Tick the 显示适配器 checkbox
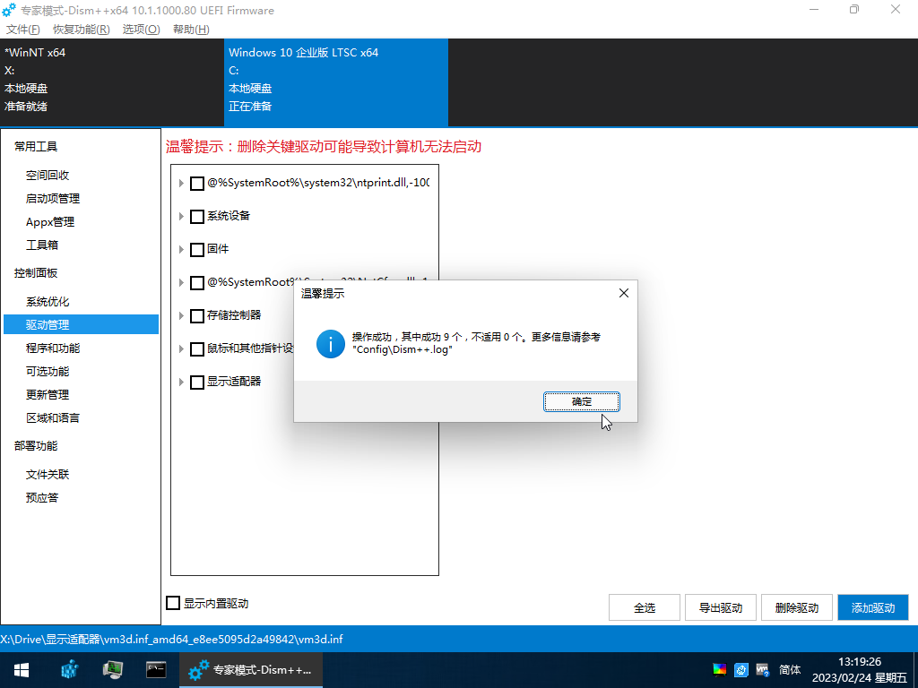The image size is (918, 688). [x=197, y=383]
